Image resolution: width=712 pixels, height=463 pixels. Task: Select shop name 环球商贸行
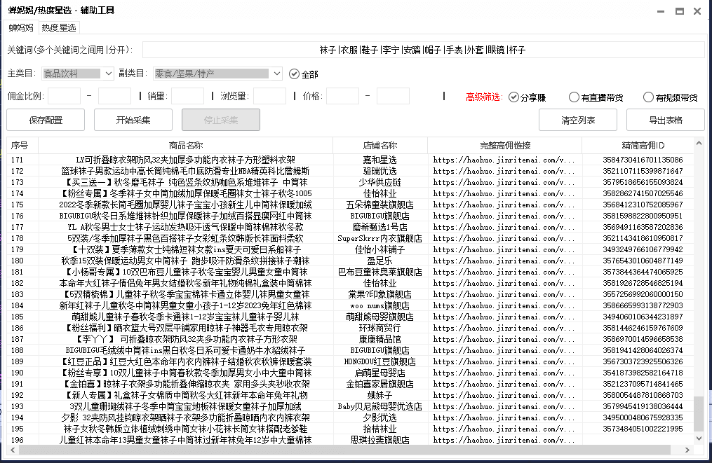(380, 328)
